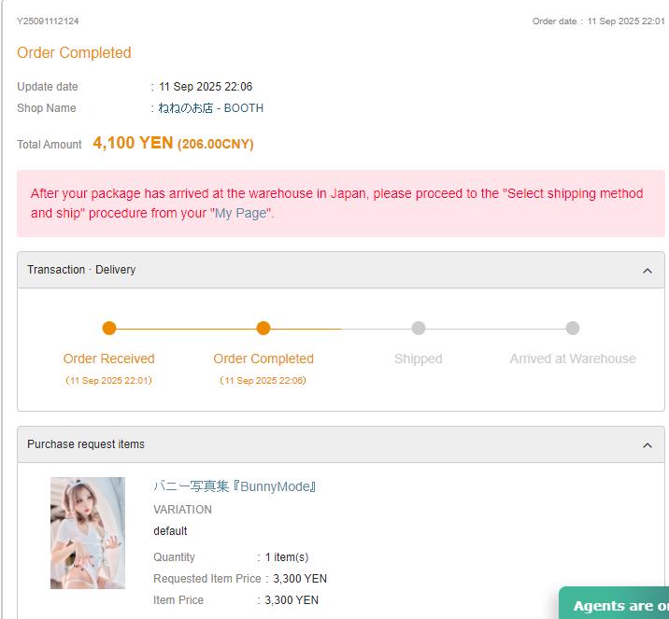
Task: Click the Order Received progress dot
Action: (x=109, y=329)
